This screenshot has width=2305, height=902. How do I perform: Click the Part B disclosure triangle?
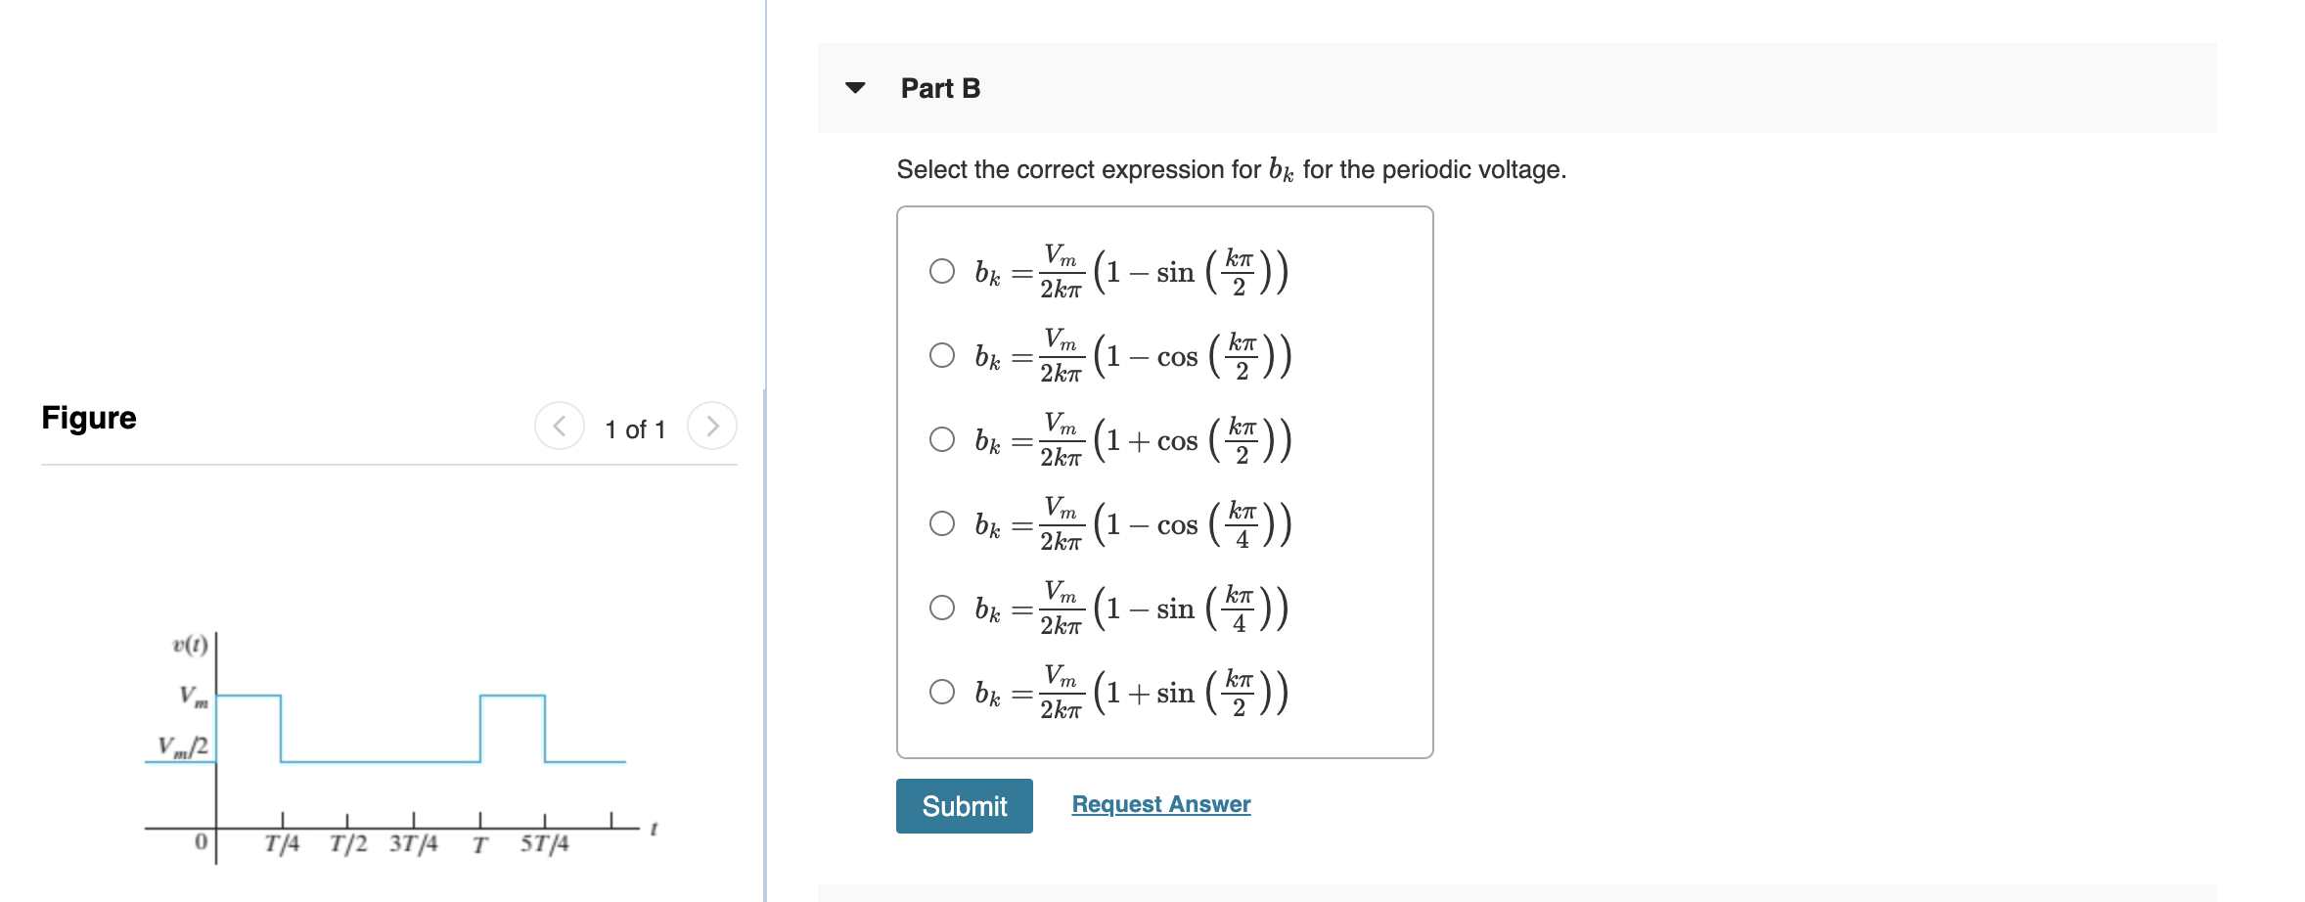(x=855, y=88)
